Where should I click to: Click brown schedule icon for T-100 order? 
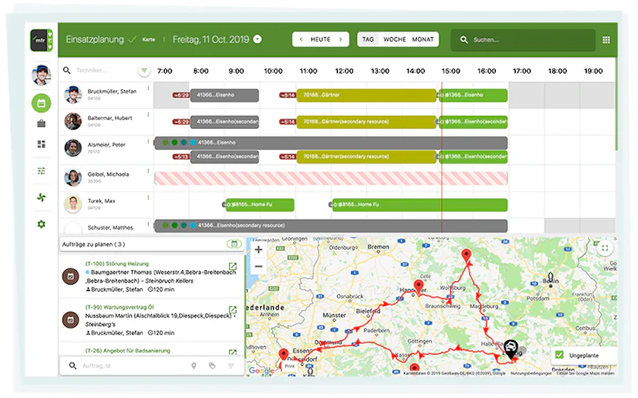pyautogui.click(x=70, y=277)
